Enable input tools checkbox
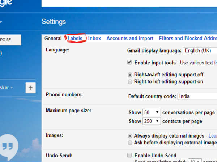Viewport: 217px width, 162px height. (x=129, y=63)
